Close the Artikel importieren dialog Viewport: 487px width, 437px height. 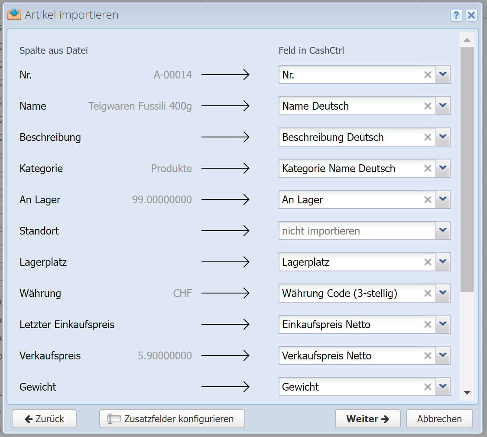pos(471,16)
